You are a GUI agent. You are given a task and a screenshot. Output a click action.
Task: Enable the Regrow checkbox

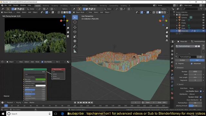click(x=176, y=63)
